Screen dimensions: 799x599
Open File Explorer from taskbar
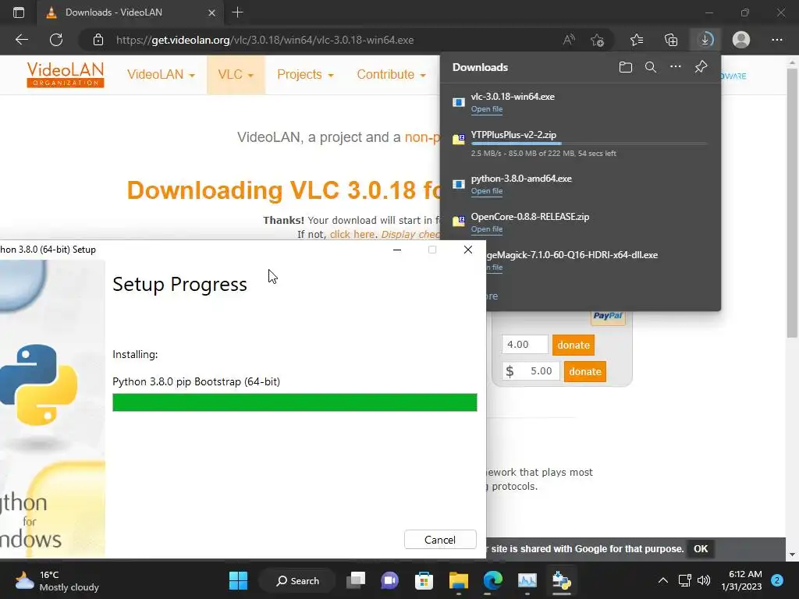458,580
